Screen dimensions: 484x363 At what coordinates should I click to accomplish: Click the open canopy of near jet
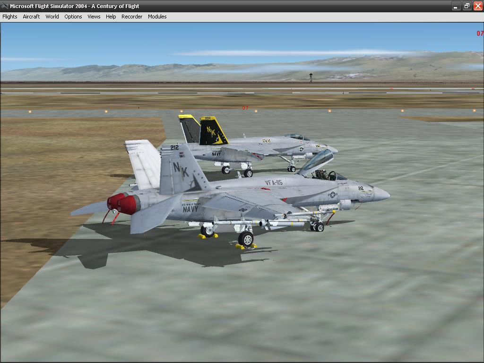coord(316,162)
